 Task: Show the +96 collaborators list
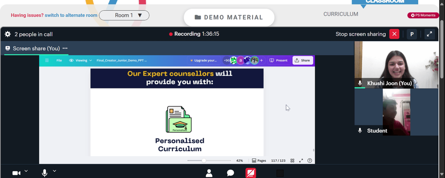coord(226,60)
